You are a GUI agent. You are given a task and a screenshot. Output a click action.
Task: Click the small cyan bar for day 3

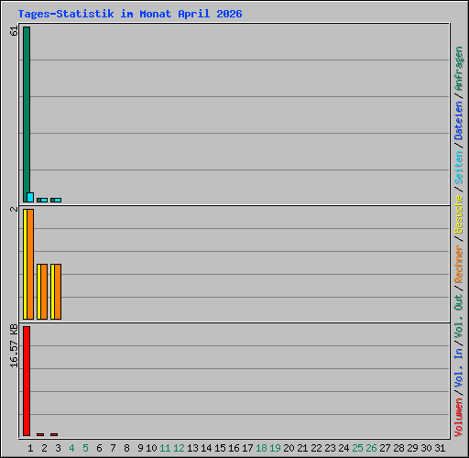[58, 200]
